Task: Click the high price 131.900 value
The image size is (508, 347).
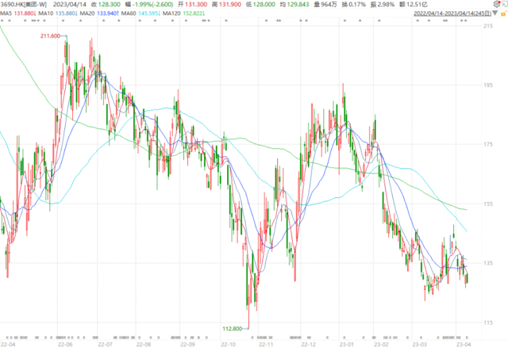Action: click(x=230, y=5)
